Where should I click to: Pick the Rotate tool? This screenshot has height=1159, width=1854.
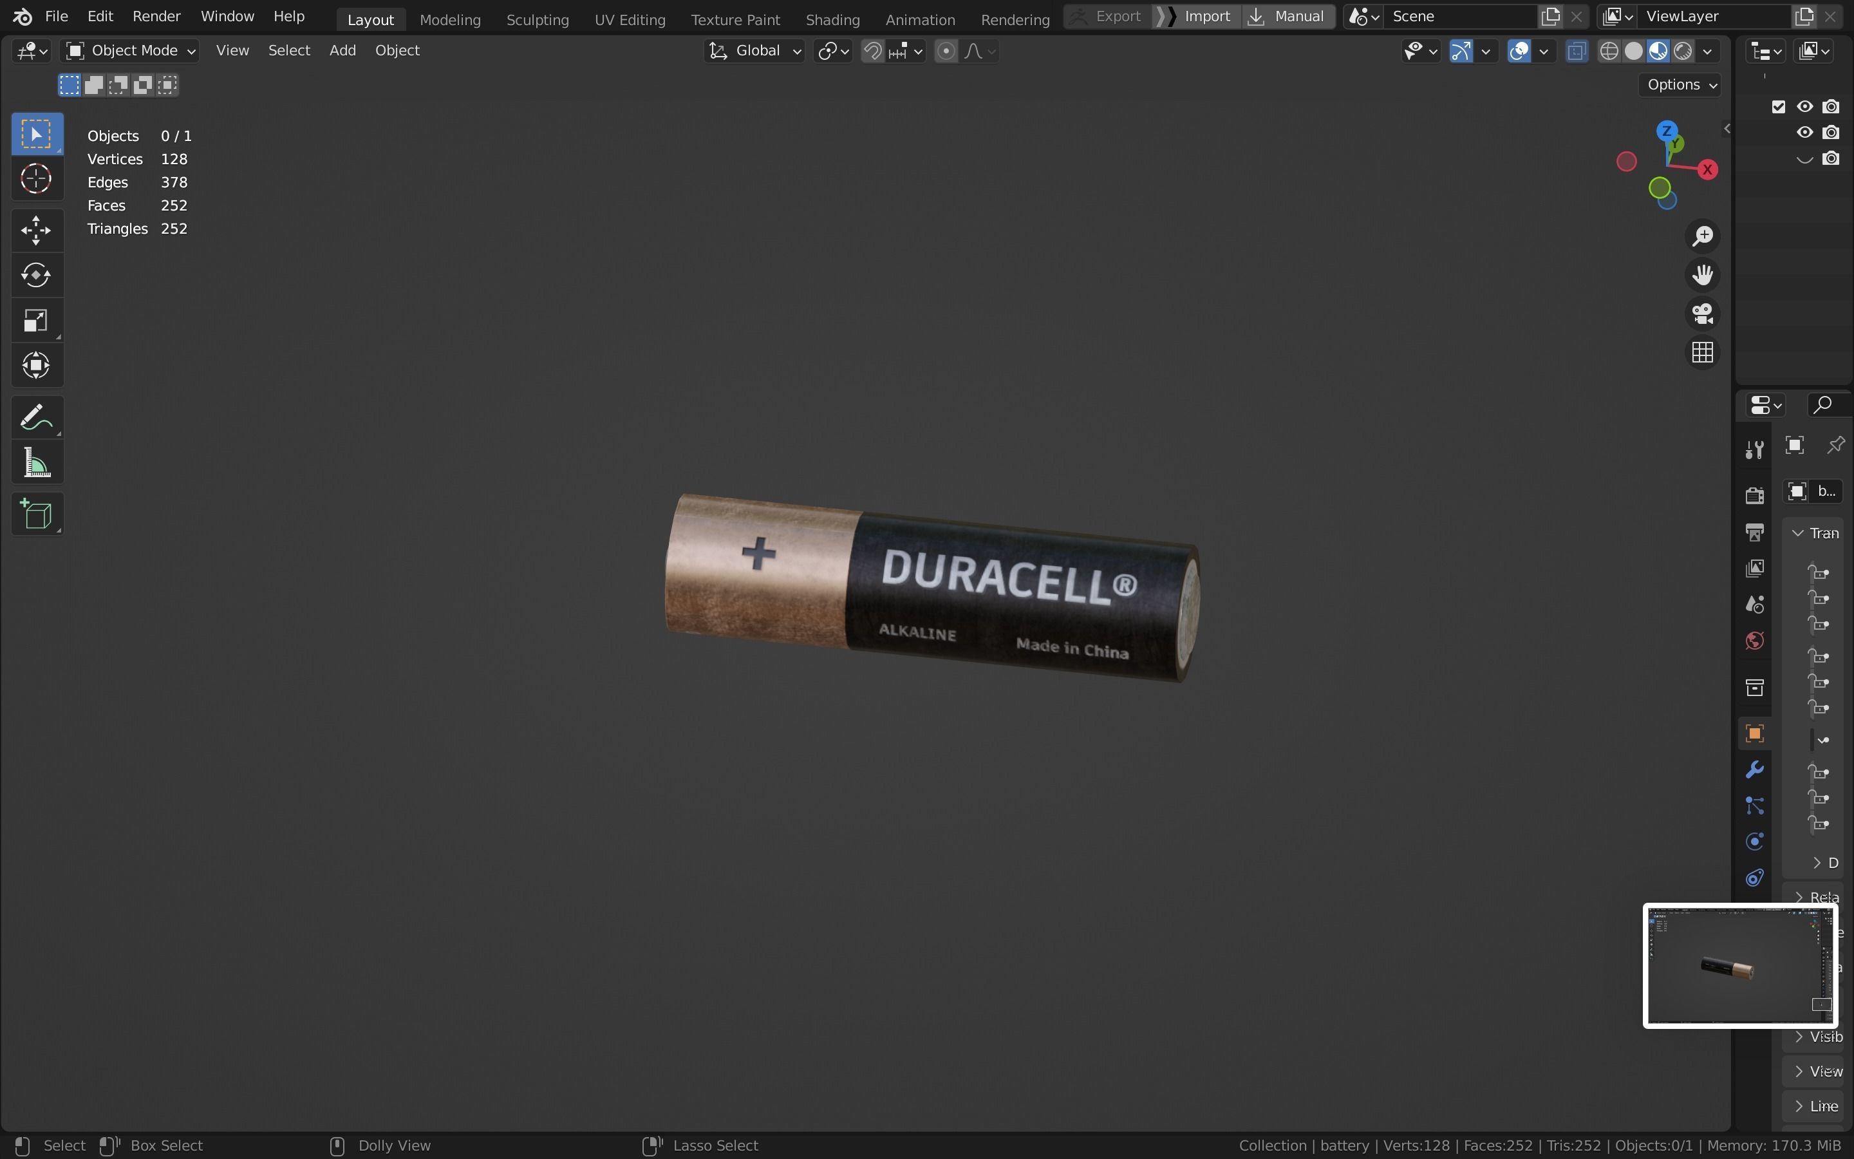pyautogui.click(x=36, y=274)
